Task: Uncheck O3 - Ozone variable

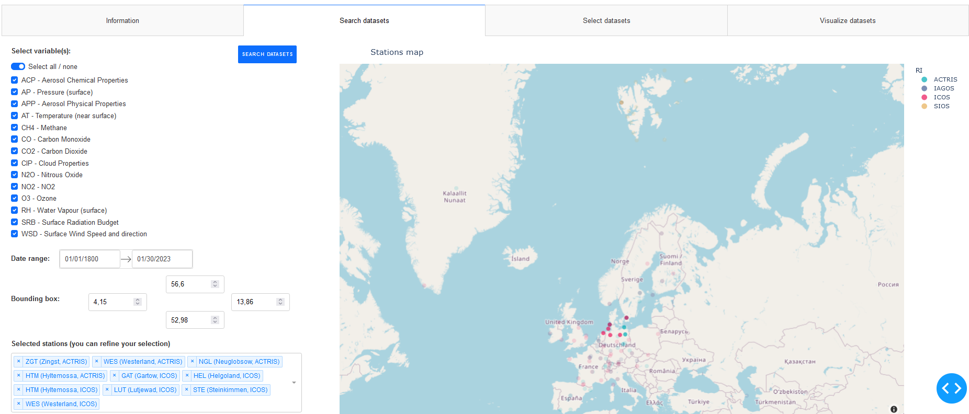Action: (x=15, y=198)
